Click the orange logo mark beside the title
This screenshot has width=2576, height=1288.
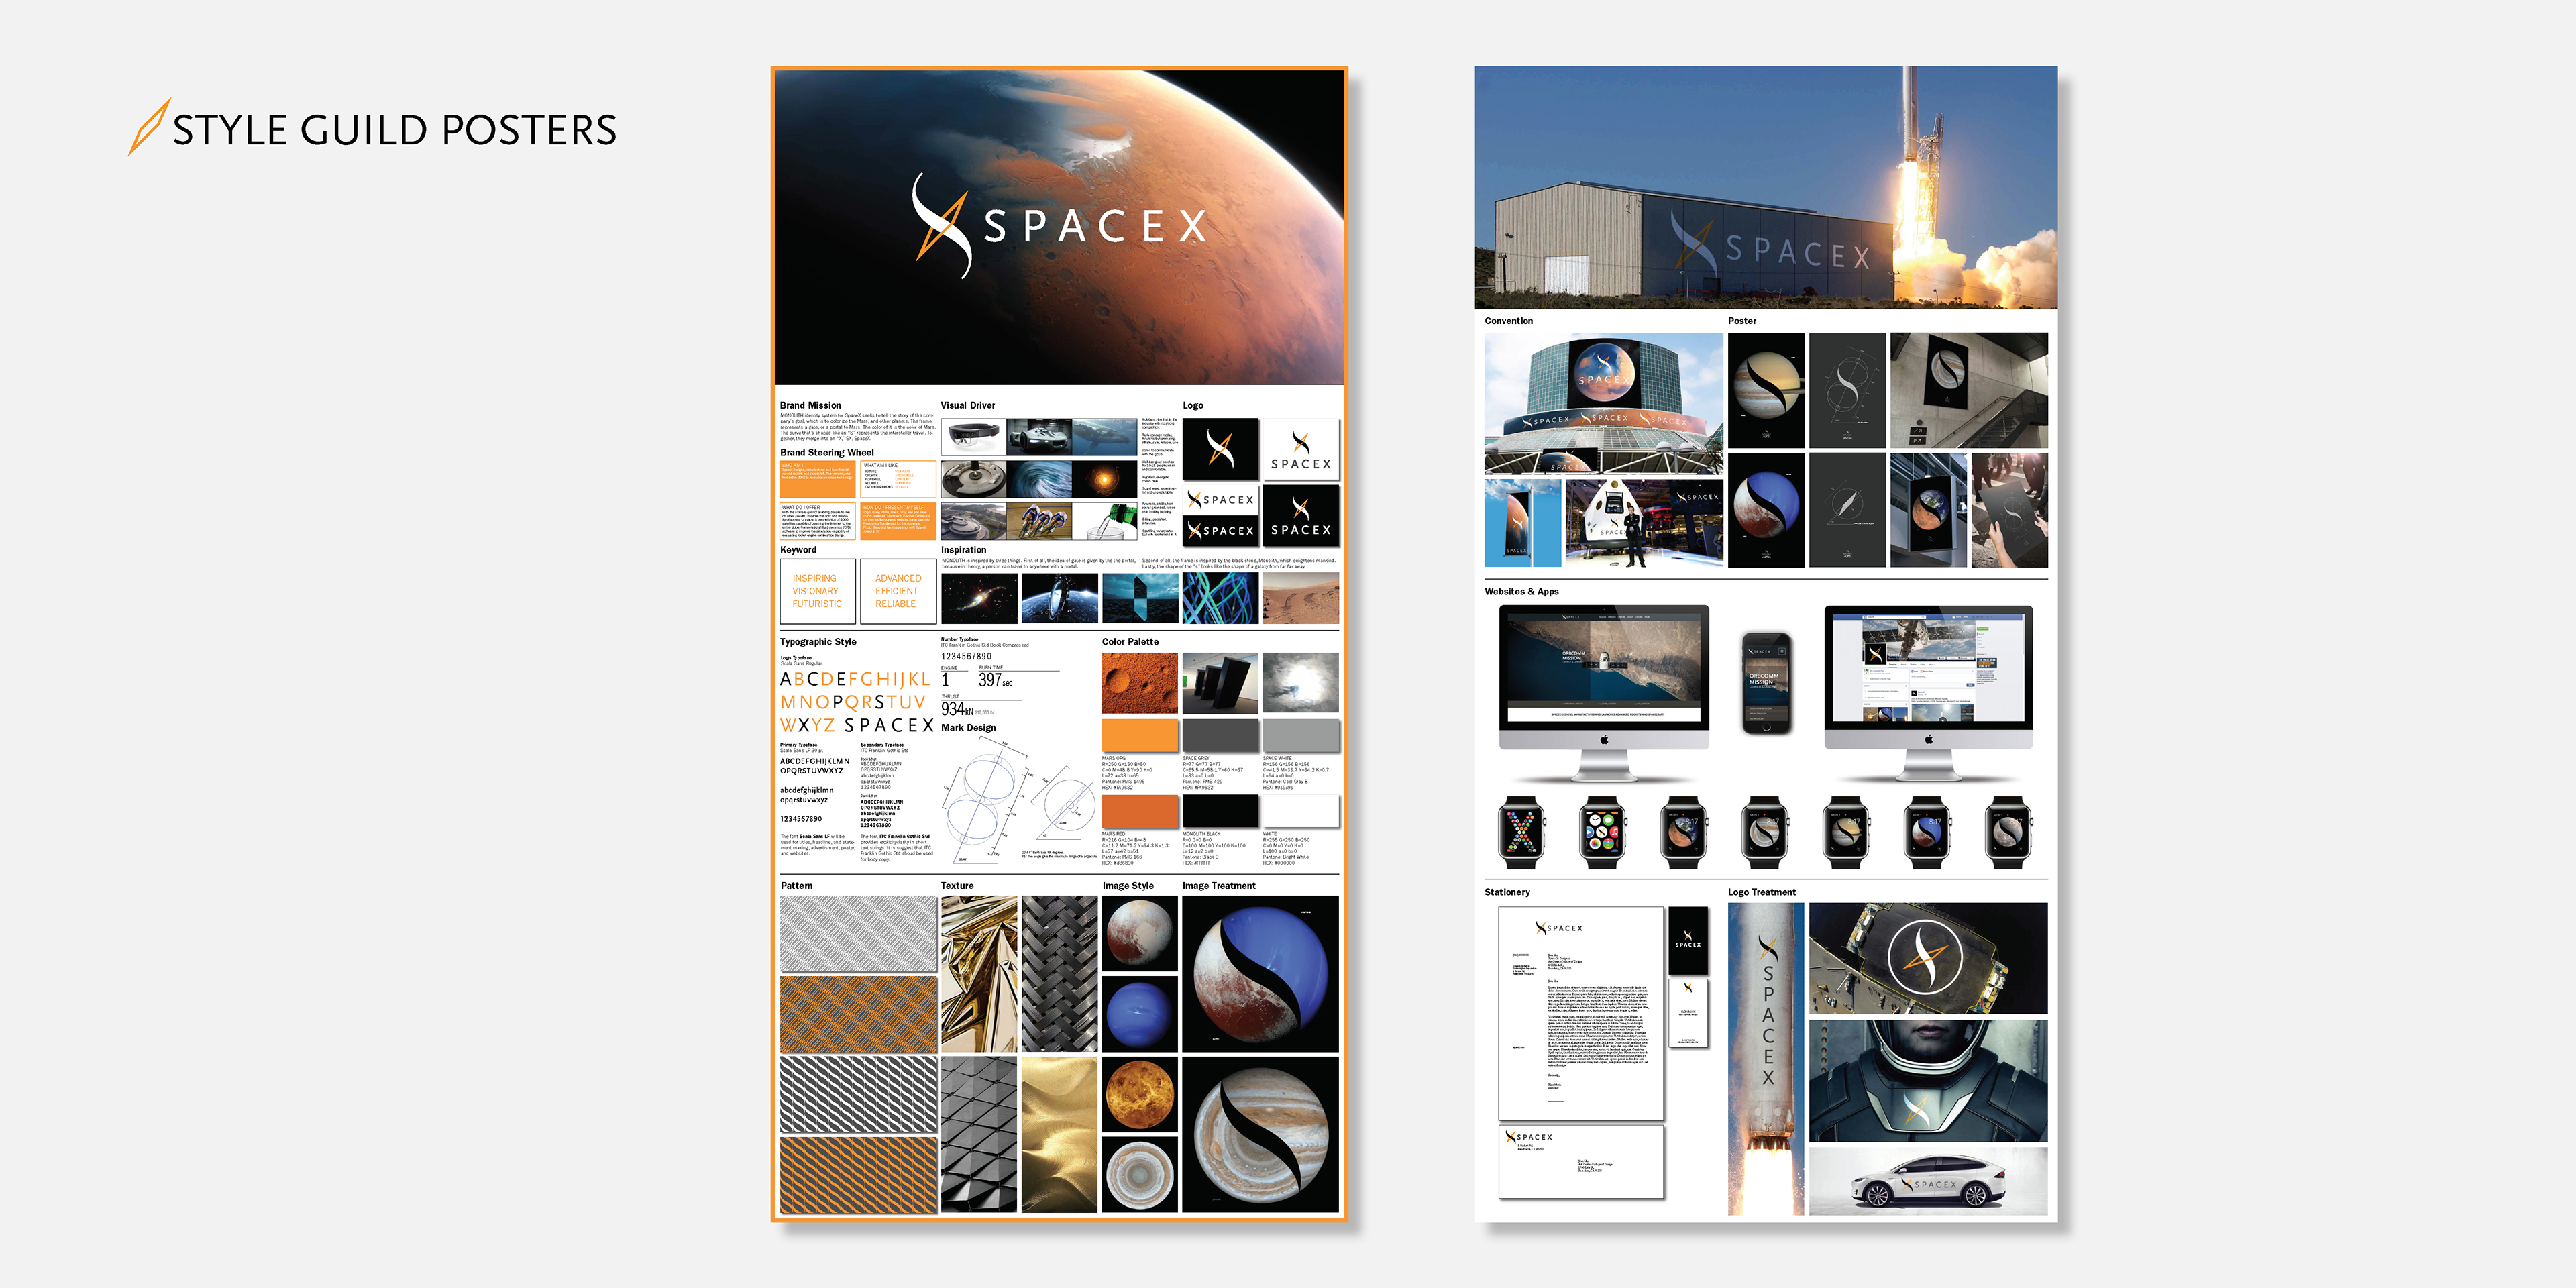click(x=149, y=127)
